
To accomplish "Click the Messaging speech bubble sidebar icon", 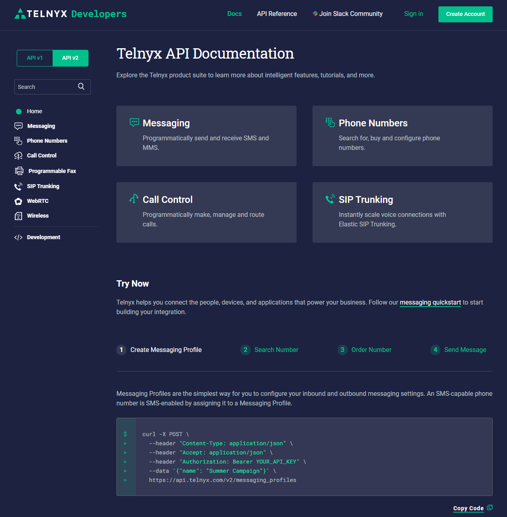I will tap(18, 126).
